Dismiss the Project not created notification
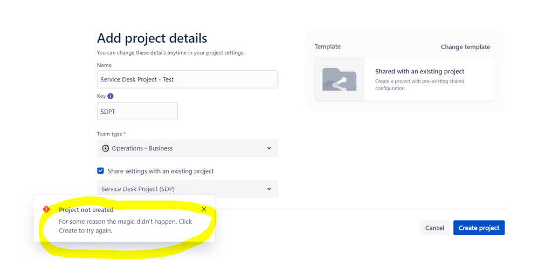Image resolution: width=538 pixels, height=260 pixels. [204, 209]
